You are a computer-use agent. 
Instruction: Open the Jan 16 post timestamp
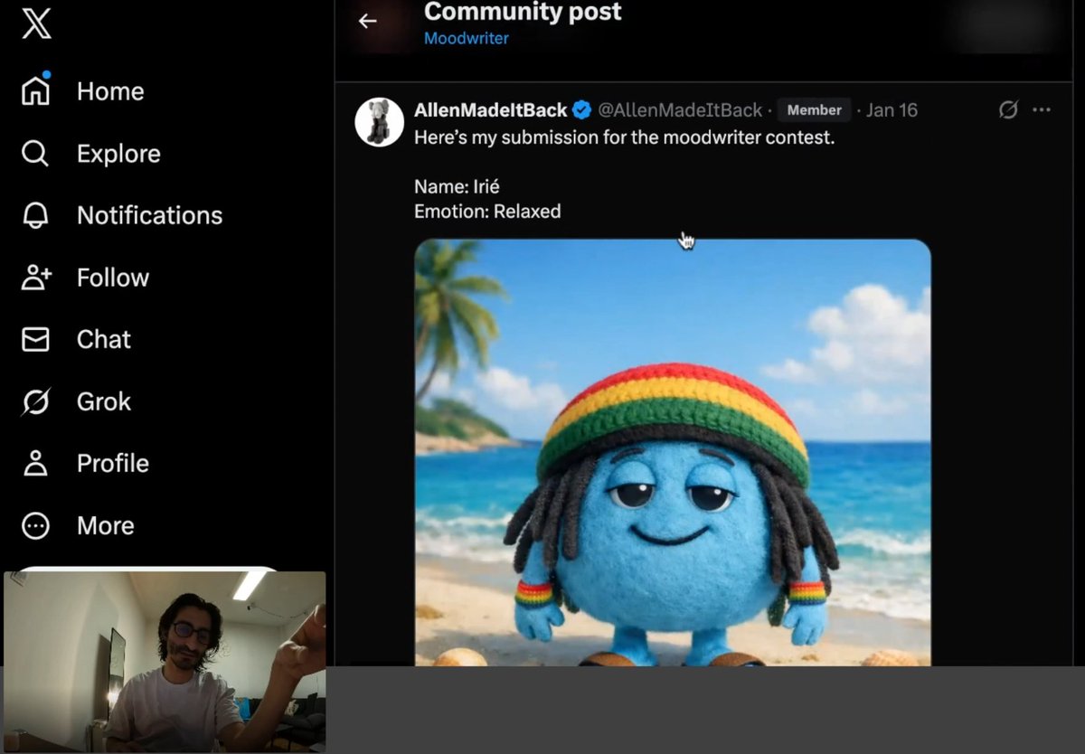[x=892, y=110]
